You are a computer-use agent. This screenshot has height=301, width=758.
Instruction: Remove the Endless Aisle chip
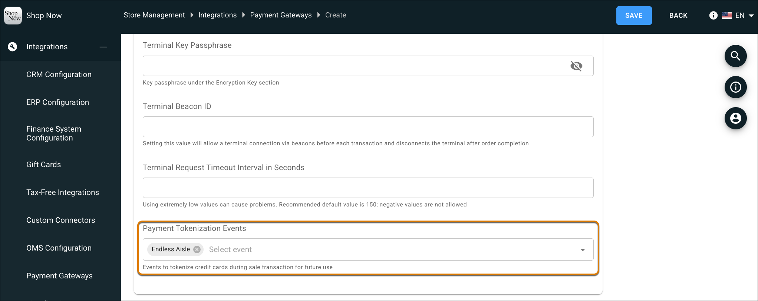point(197,249)
